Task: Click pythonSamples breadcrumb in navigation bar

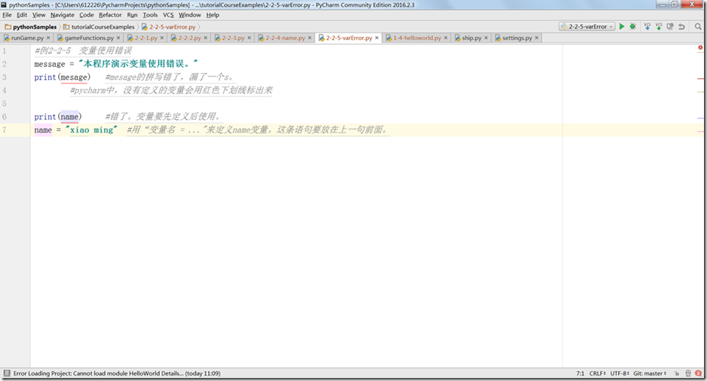Action: click(31, 26)
